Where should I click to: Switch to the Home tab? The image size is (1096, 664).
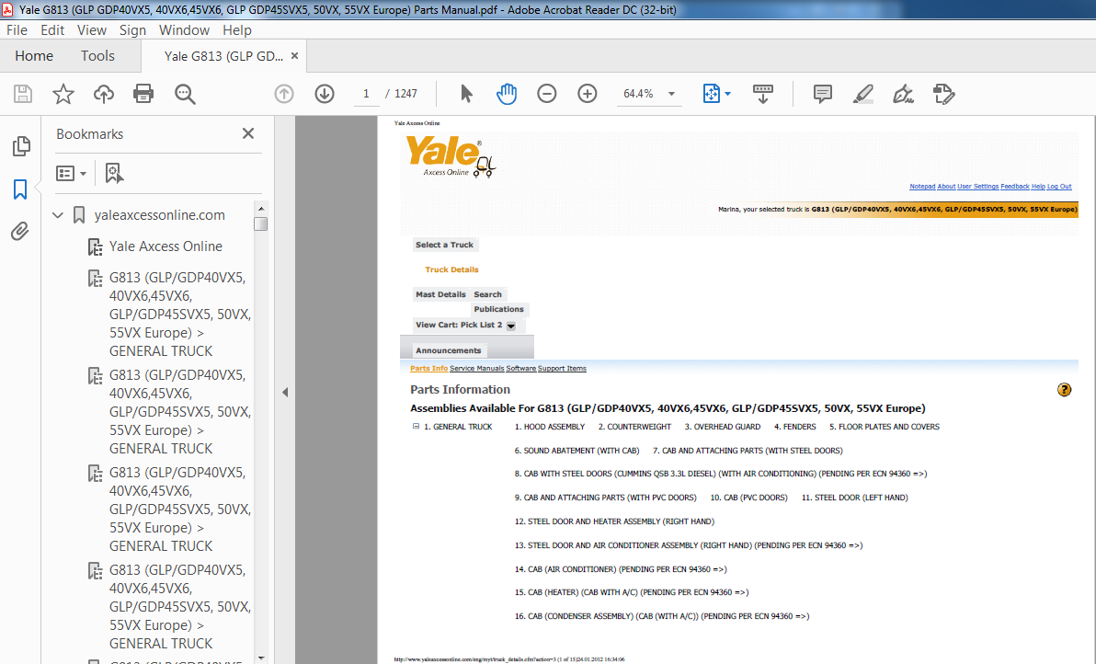[x=34, y=56]
